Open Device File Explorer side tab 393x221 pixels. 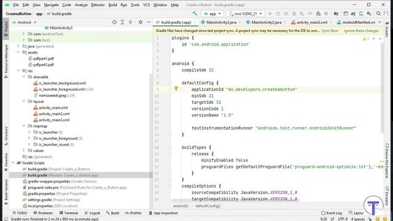387,161
